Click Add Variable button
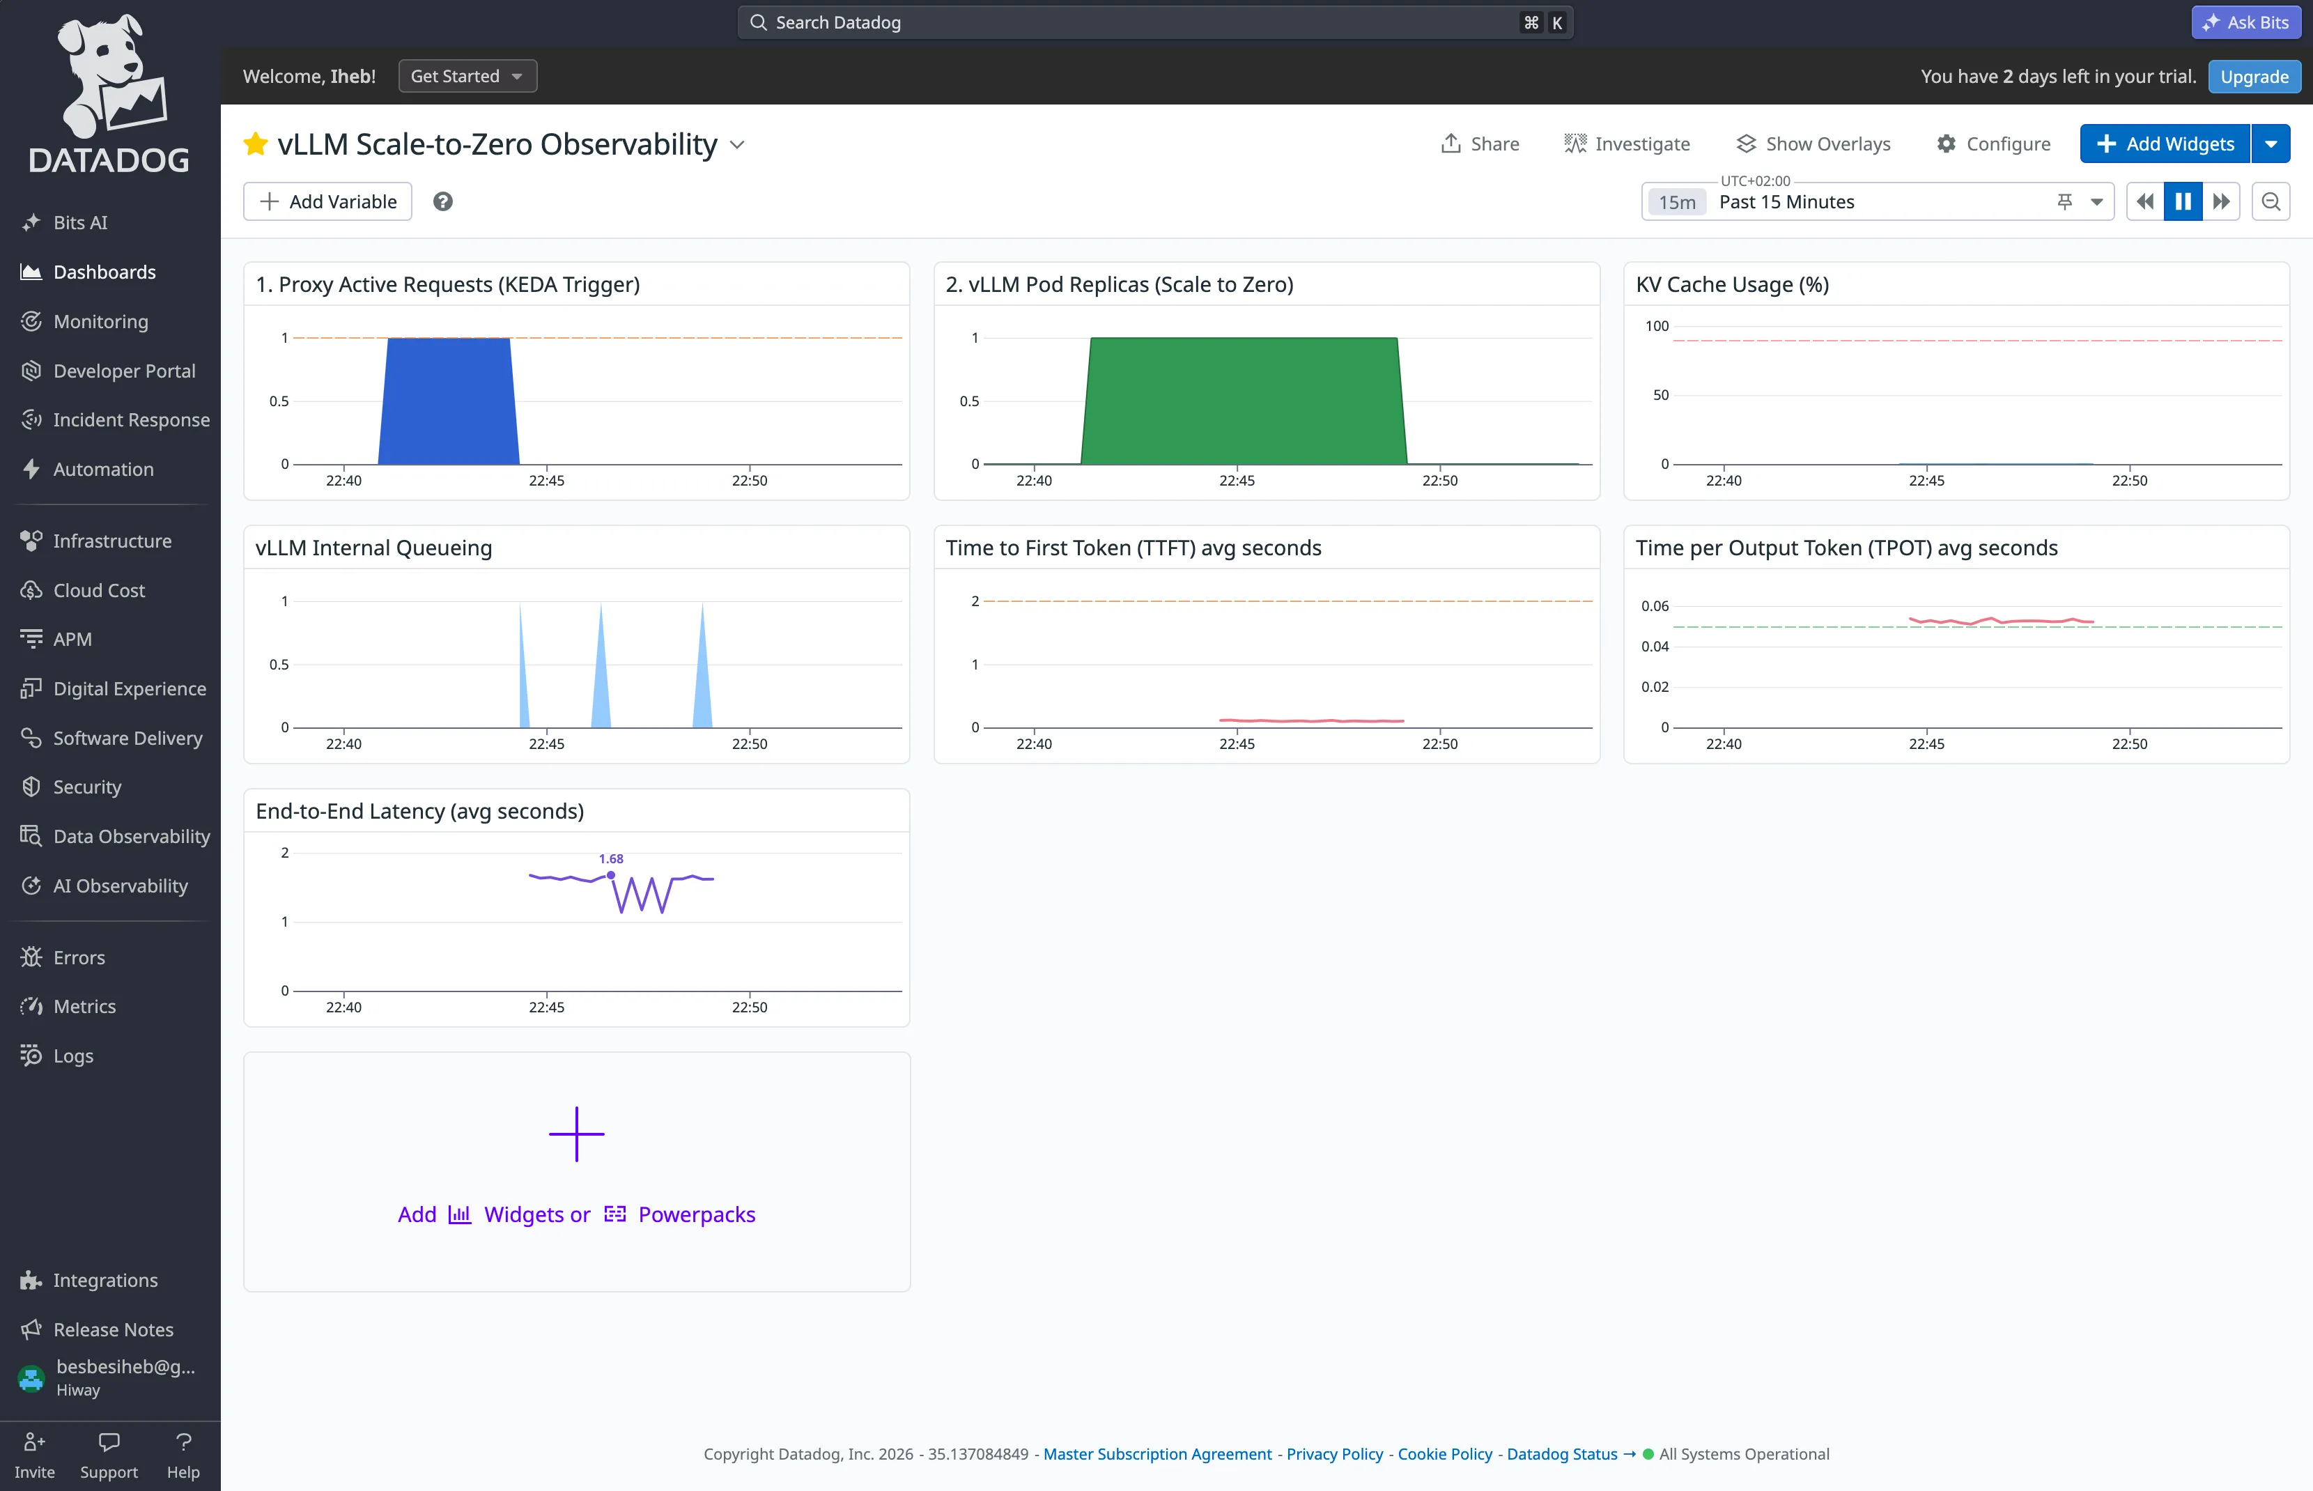Viewport: 2313px width, 1491px height. [x=327, y=201]
